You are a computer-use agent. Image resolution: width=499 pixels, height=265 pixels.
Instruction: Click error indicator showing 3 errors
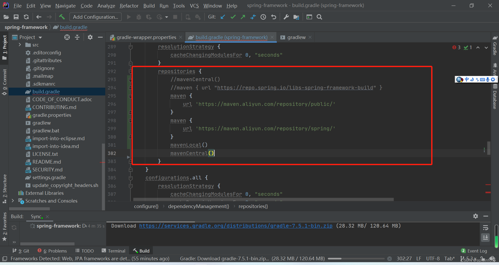click(x=456, y=47)
